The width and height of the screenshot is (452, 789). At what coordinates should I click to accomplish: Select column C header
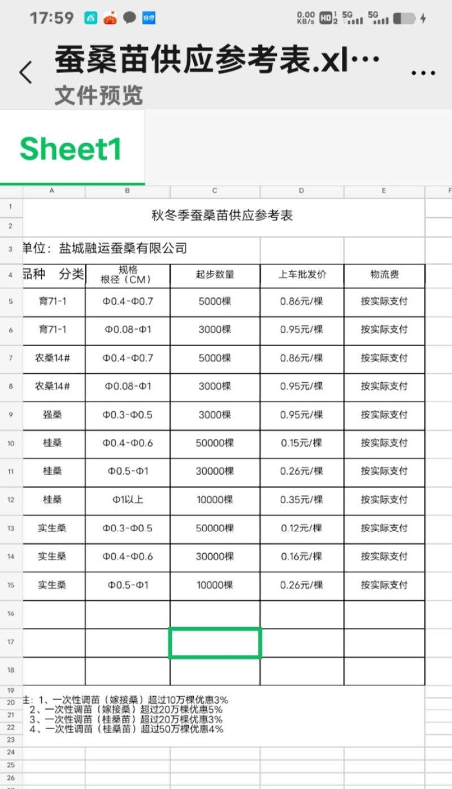click(215, 191)
